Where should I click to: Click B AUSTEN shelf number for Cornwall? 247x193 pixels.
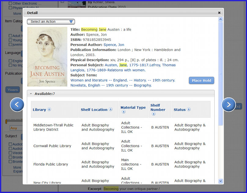[160, 146]
